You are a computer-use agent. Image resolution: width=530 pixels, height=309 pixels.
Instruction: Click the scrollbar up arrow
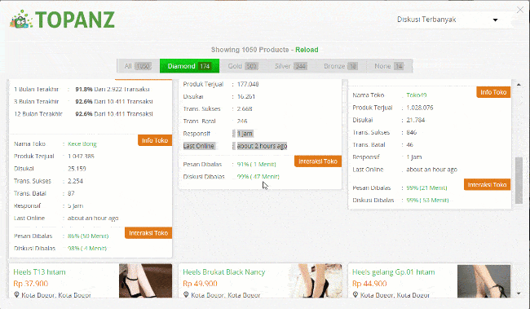pos(519,85)
